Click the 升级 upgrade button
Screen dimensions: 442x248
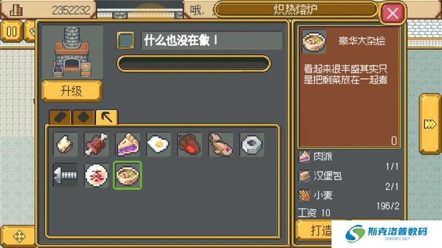(72, 91)
